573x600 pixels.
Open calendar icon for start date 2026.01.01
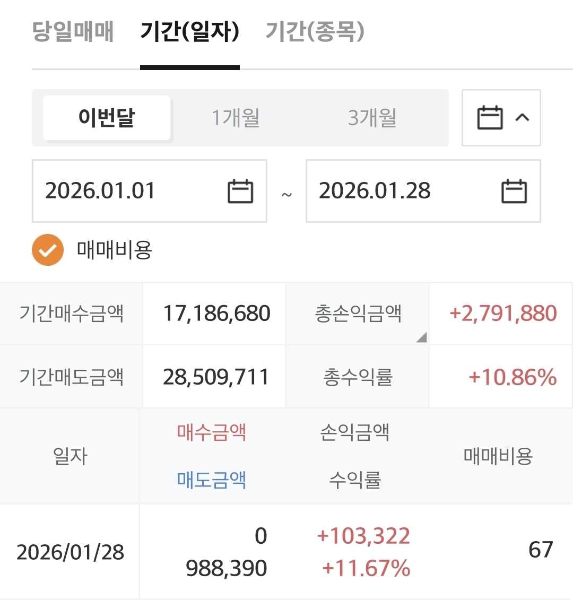click(240, 191)
